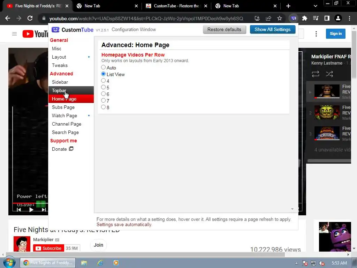Skip to the next video in player
Viewport: 357px width, 268px height.
(x=44, y=210)
